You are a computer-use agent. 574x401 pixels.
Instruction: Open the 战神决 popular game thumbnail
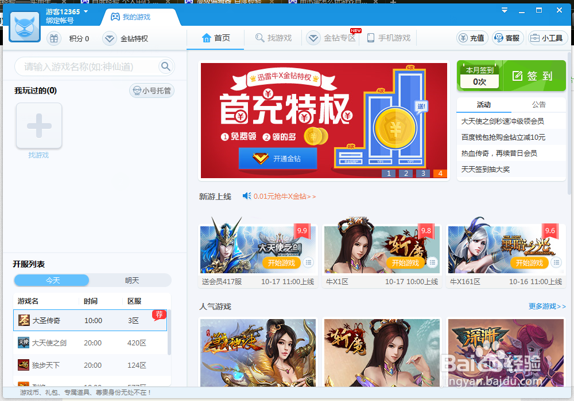coord(258,353)
